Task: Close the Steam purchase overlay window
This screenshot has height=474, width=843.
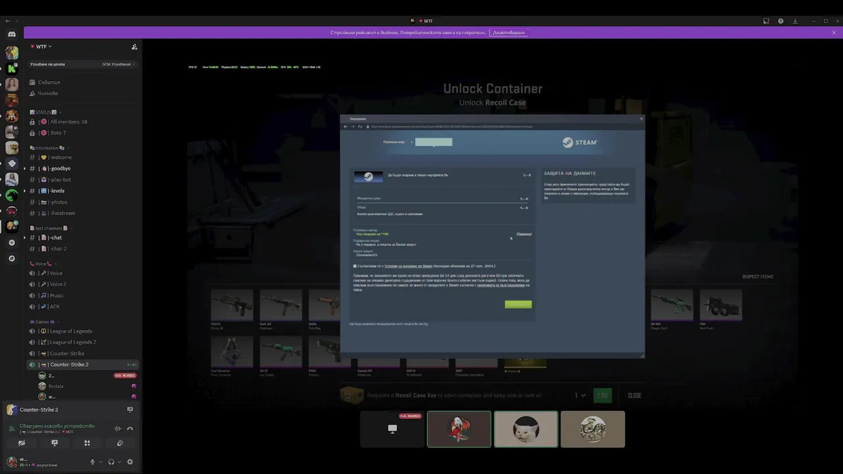Action: [x=641, y=118]
